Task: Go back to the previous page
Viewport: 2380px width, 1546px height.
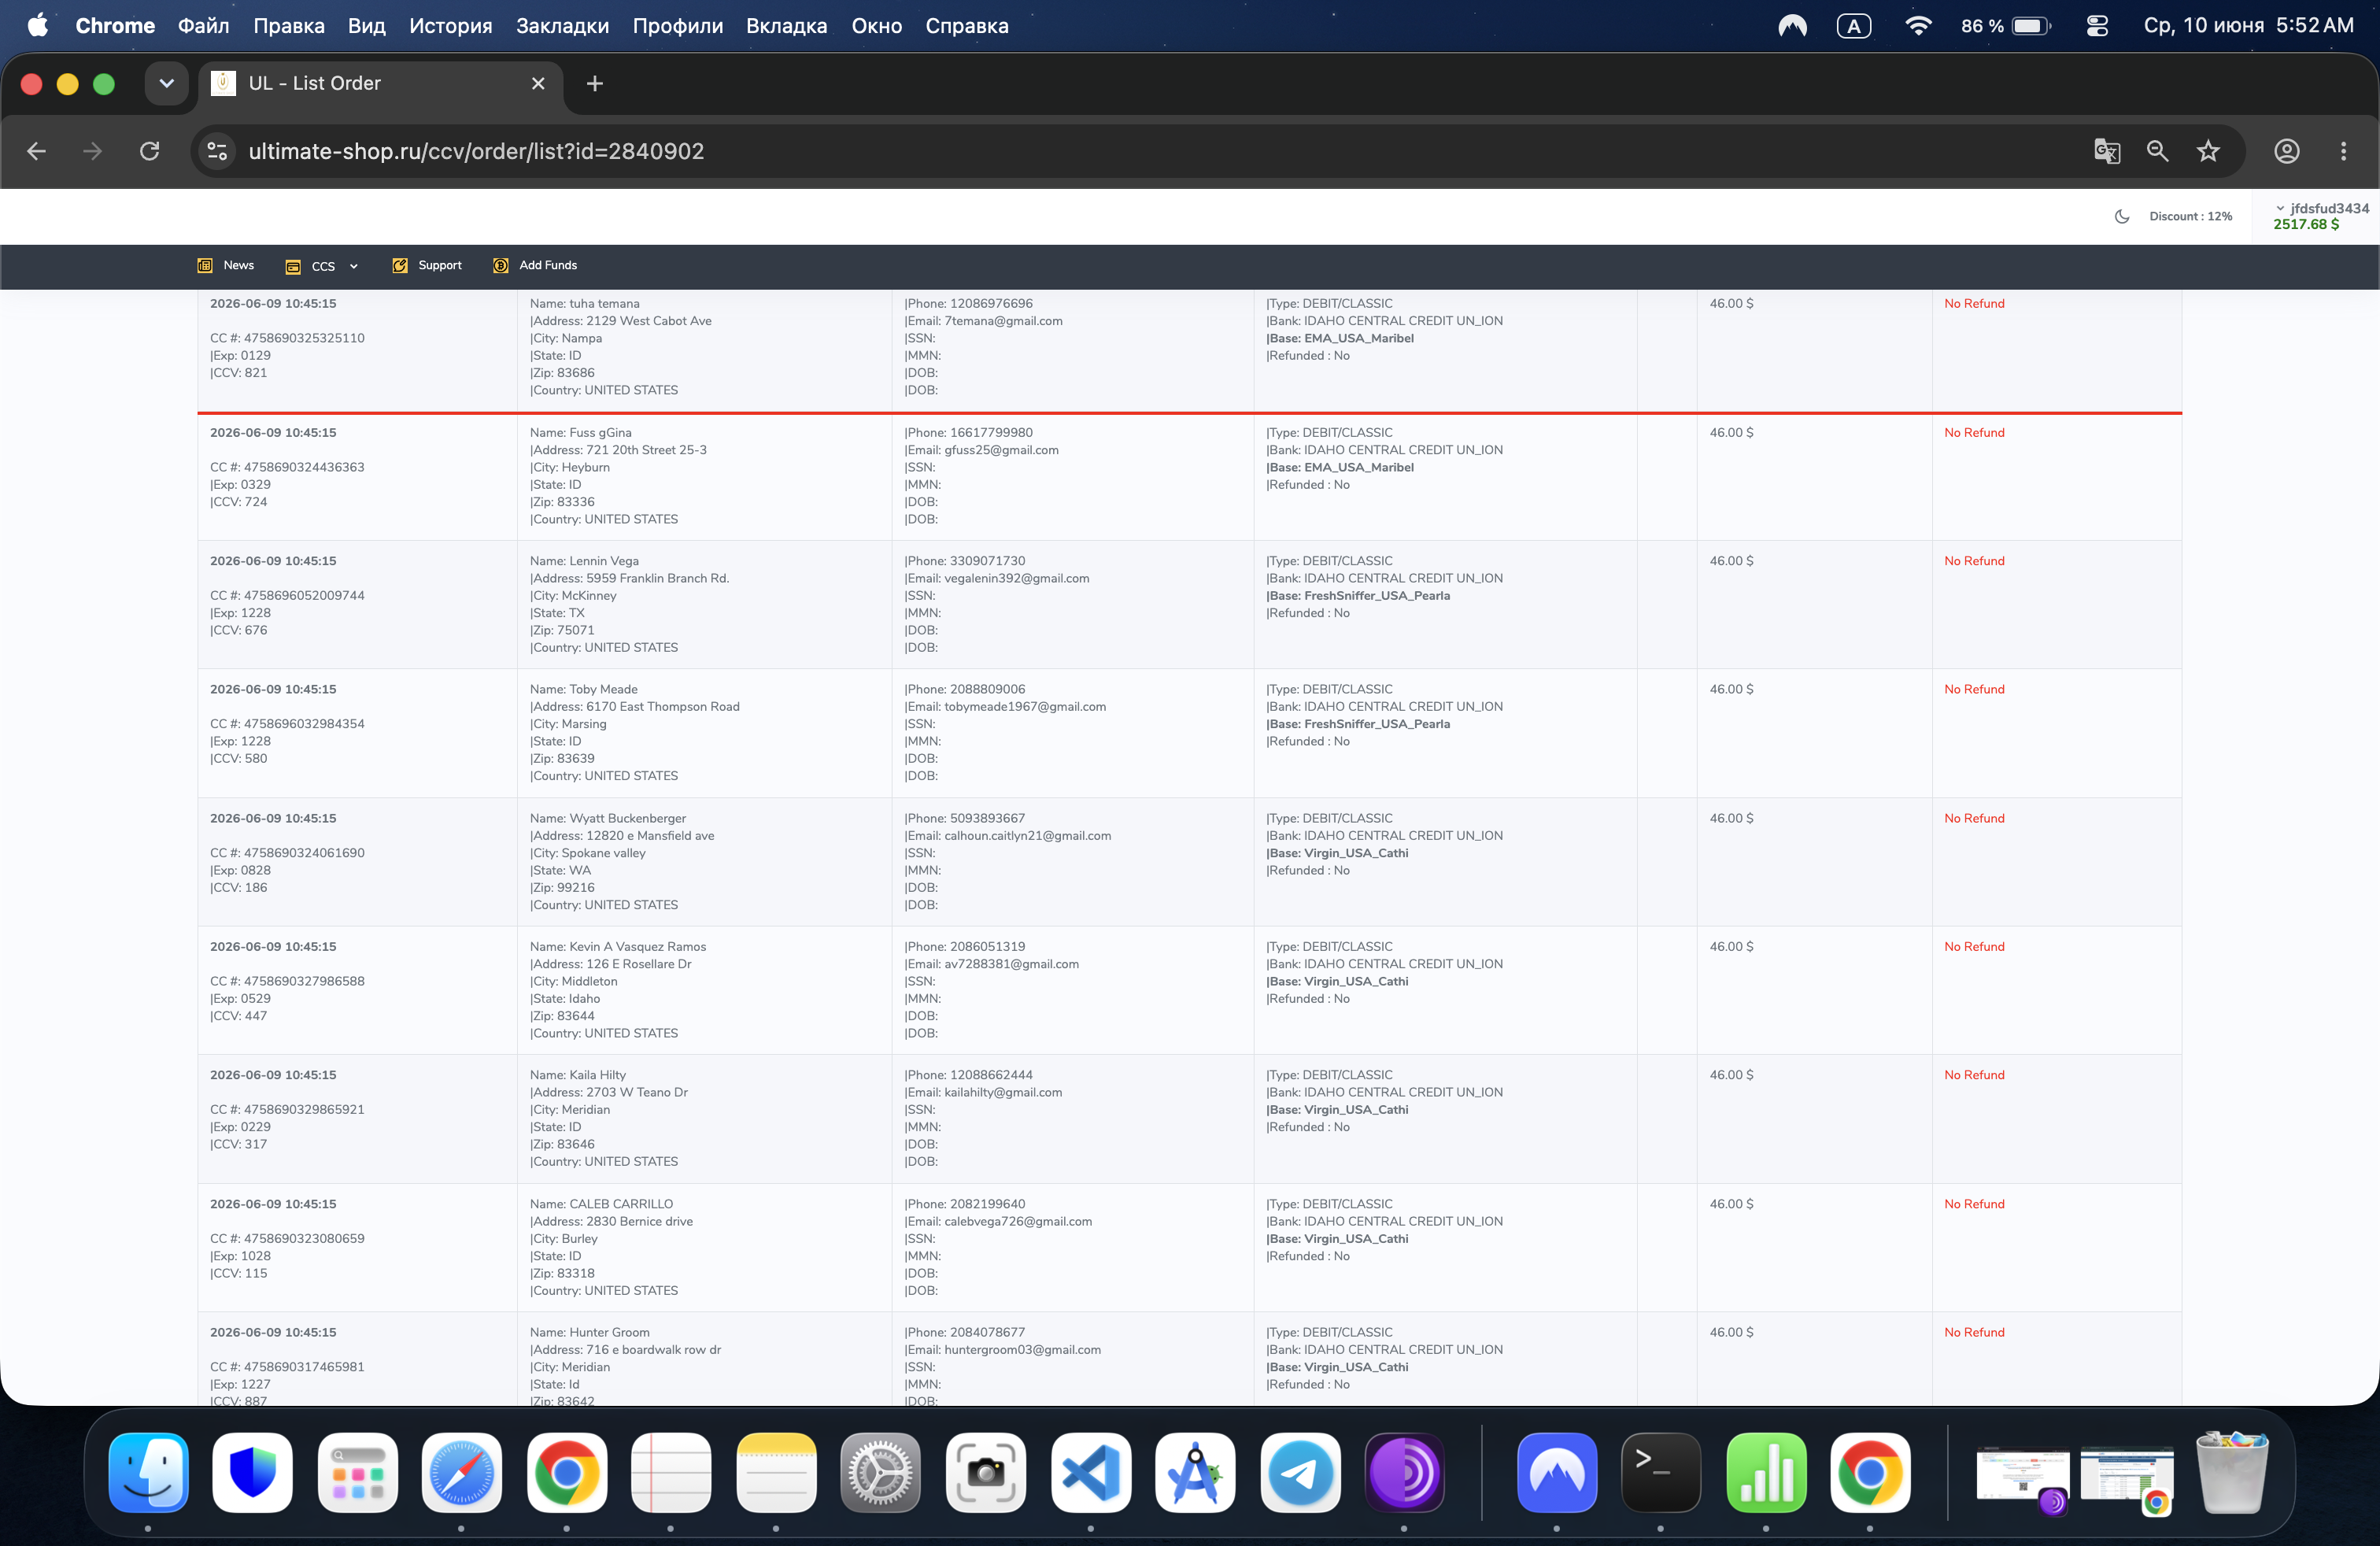Action: point(36,151)
